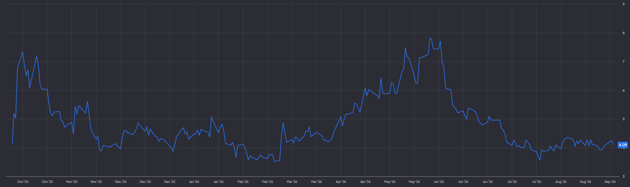Click the 7 value on price axis
Viewport: 630px width, 187px height.
623,62
